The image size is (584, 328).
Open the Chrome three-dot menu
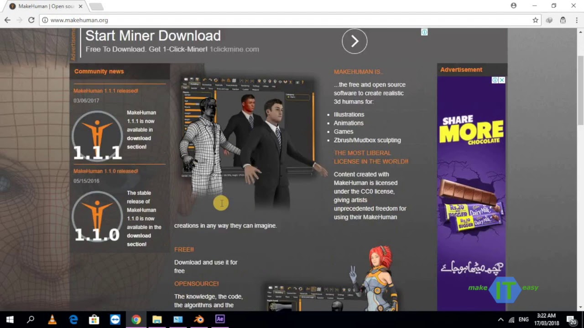point(577,20)
